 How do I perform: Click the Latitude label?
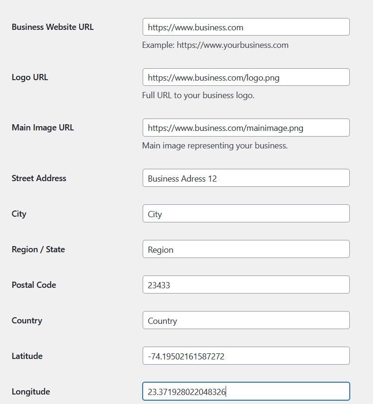27,356
